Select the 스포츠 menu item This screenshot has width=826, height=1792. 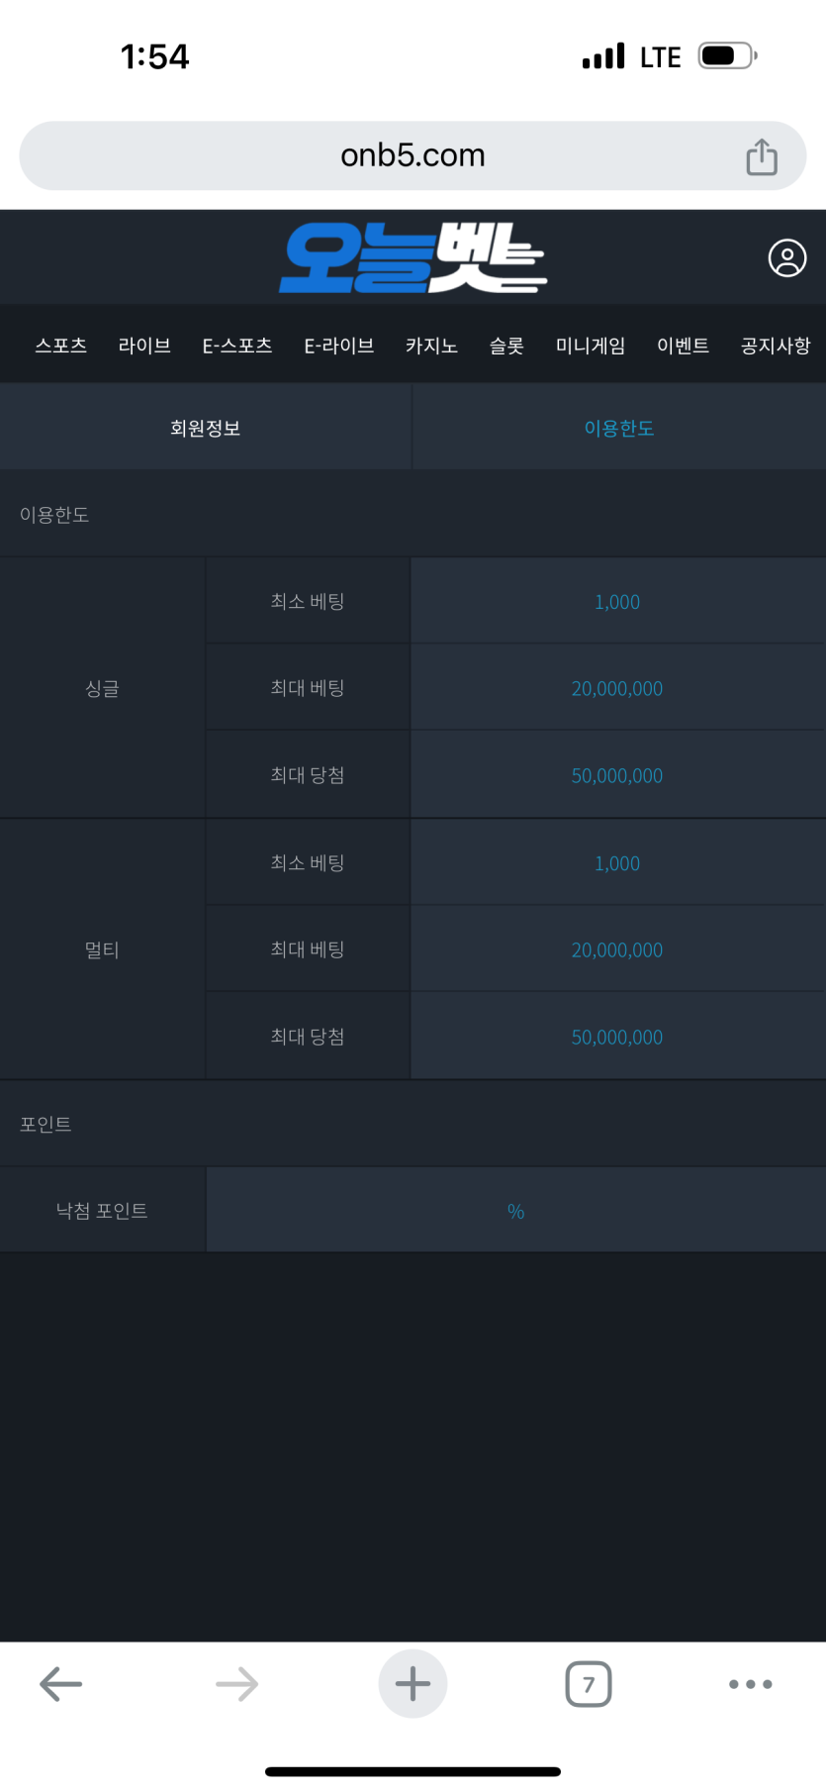pos(61,346)
